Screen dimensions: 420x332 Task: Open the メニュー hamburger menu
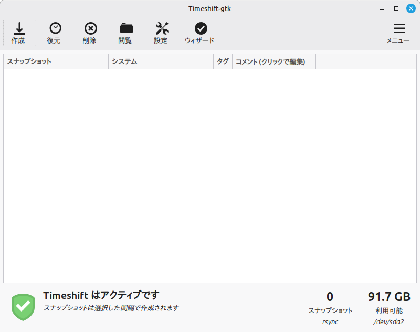click(399, 29)
